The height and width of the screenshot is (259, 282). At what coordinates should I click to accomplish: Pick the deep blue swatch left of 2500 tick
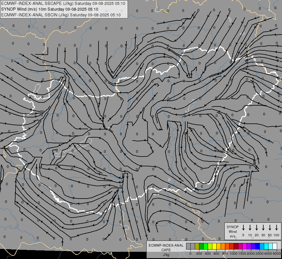pos(257,246)
